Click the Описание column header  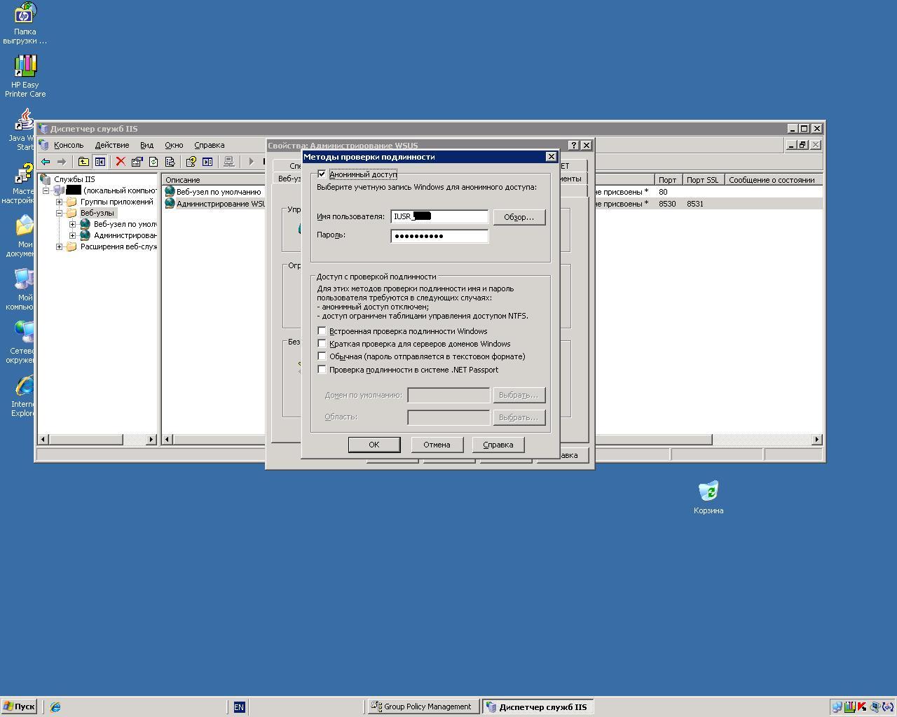click(x=214, y=180)
